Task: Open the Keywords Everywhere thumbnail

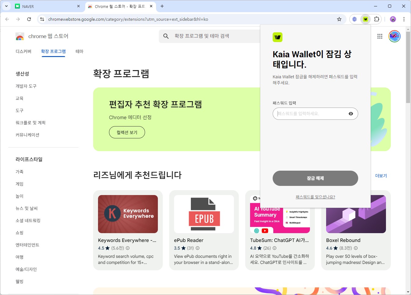Action: 128,214
